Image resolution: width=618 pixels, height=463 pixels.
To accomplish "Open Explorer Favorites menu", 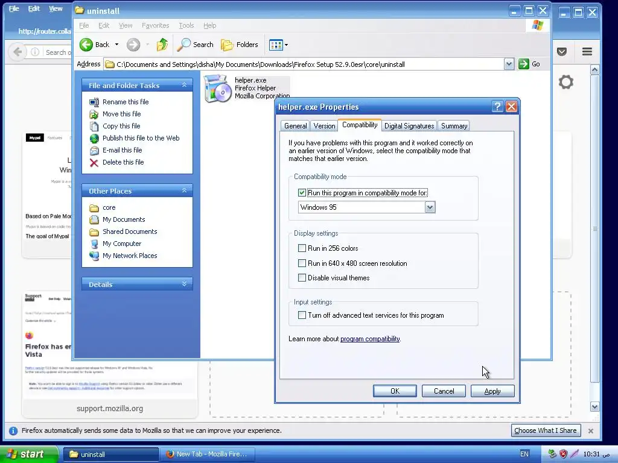I will point(155,25).
